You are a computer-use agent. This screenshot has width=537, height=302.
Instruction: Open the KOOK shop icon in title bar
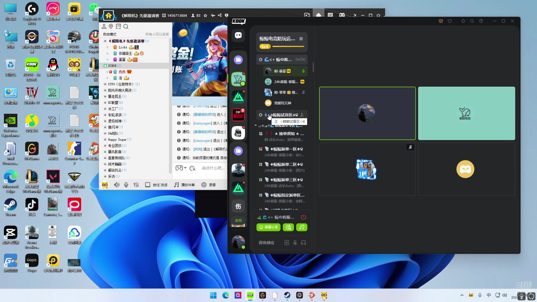(x=441, y=21)
